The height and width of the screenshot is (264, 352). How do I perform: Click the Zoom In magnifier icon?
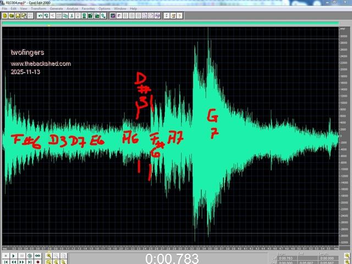pyautogui.click(x=49, y=256)
